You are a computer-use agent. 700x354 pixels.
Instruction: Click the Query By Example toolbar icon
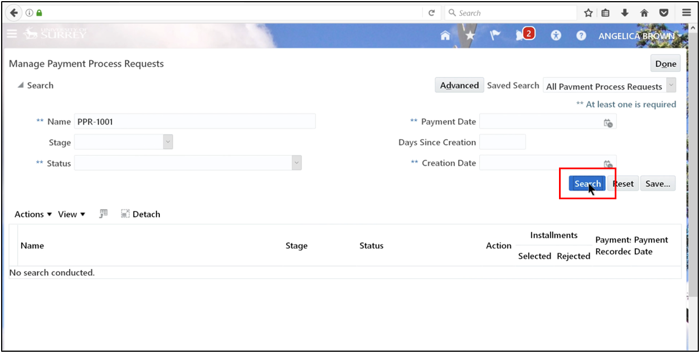[x=103, y=213]
